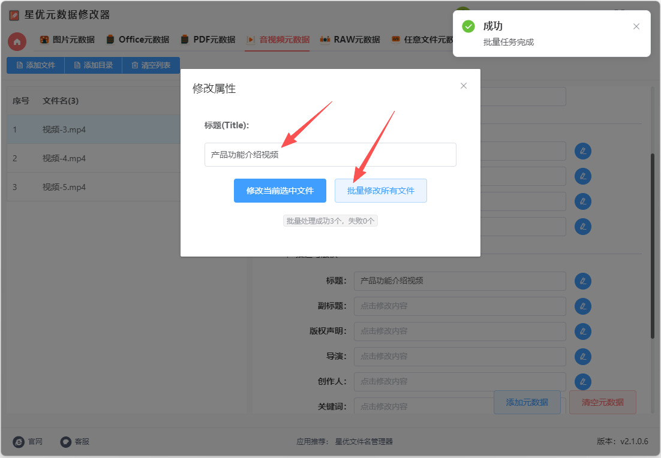Close the 修改属性 dialog

point(463,86)
